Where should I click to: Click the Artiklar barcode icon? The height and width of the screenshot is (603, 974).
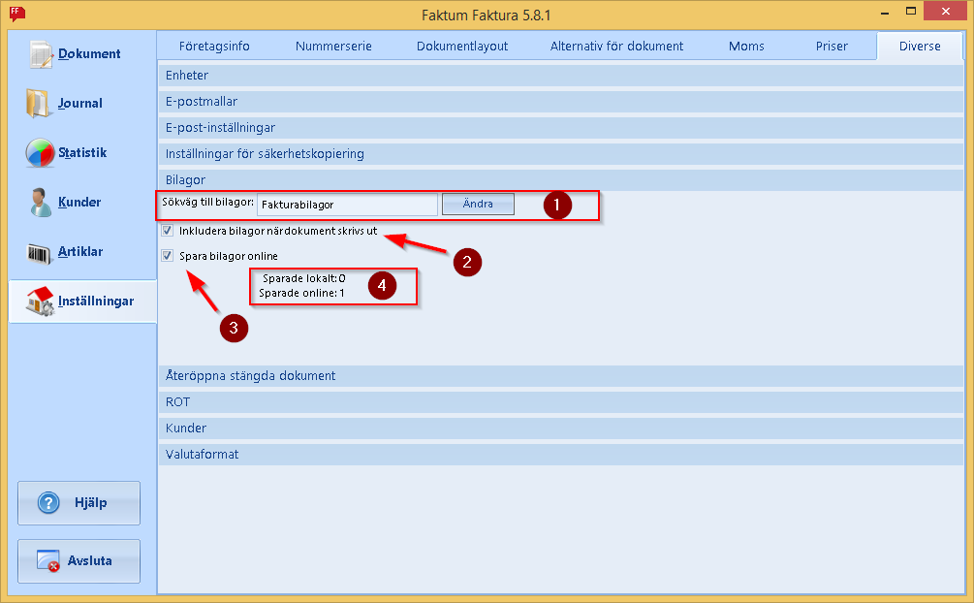(x=39, y=252)
